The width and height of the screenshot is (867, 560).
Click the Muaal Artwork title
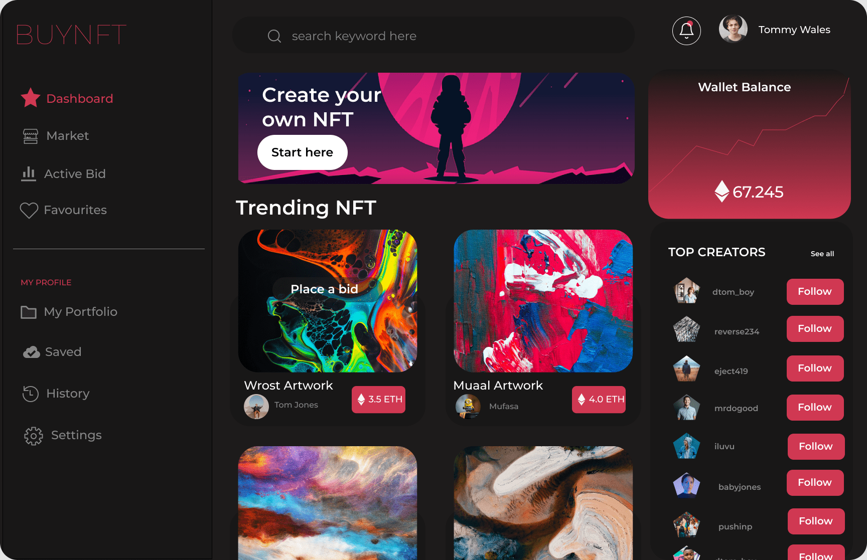[x=498, y=386]
